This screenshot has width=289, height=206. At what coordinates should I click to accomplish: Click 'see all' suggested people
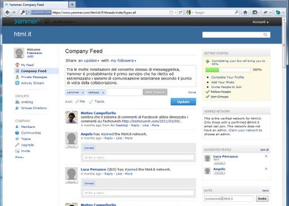point(264,150)
